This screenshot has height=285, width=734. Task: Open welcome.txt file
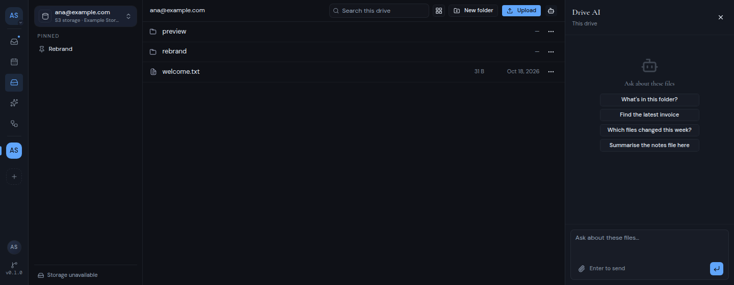coord(353,72)
